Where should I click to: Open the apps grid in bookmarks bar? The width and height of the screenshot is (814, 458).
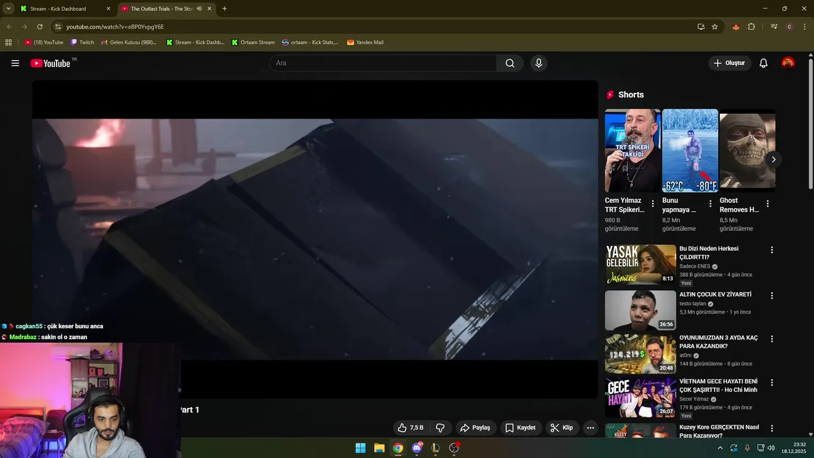(8, 43)
